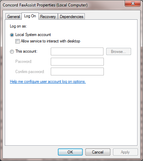
Task: Open Help me configure user account link
Action: coord(48,82)
